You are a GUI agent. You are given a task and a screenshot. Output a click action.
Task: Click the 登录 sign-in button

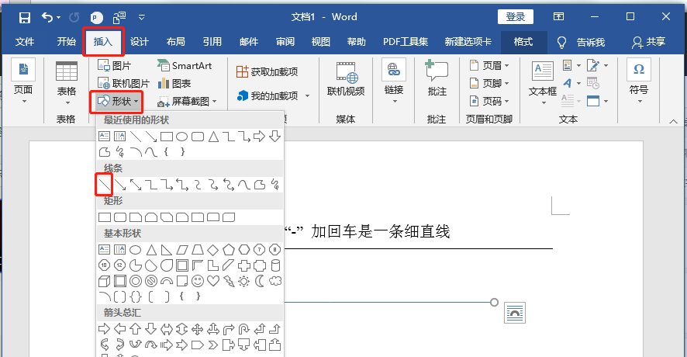[x=515, y=16]
